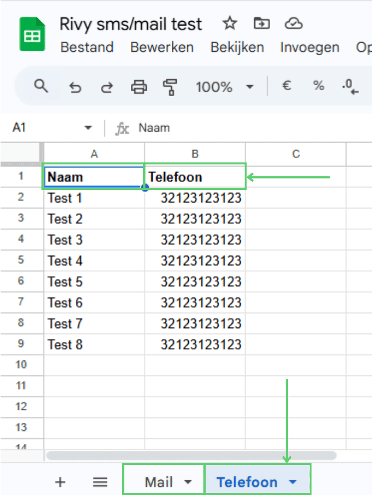This screenshot has height=495, width=372.
Task: Undo the last action
Action: pos(75,87)
